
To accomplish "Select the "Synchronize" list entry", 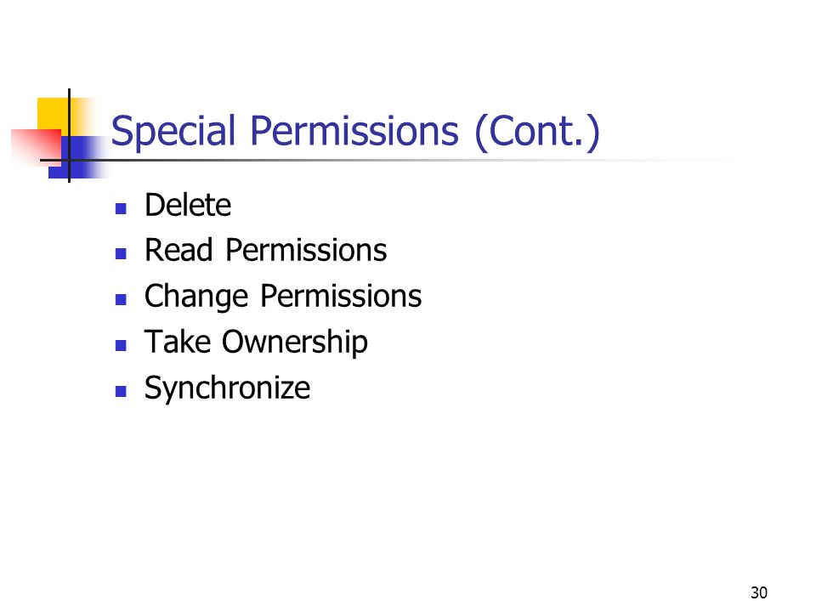I will coord(228,388).
